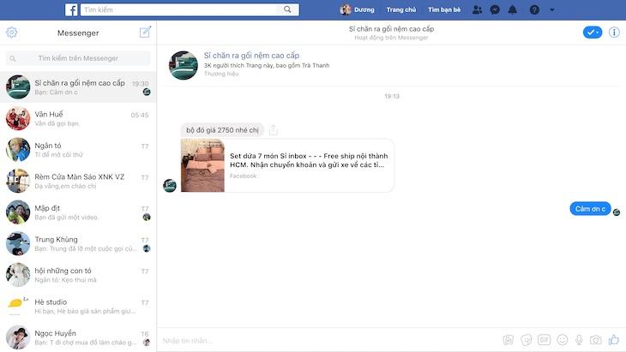The height and width of the screenshot is (352, 626).
Task: Click the sender avatar beside link card
Action: pyautogui.click(x=170, y=185)
